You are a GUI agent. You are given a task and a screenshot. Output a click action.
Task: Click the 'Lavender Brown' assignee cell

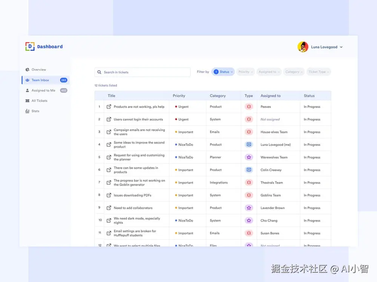(273, 208)
